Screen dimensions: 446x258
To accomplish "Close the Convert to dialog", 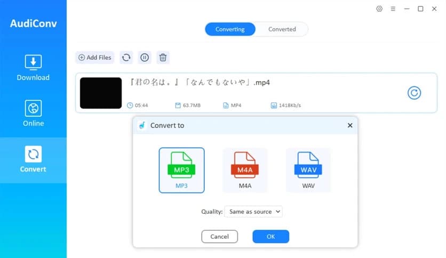I will tap(350, 125).
